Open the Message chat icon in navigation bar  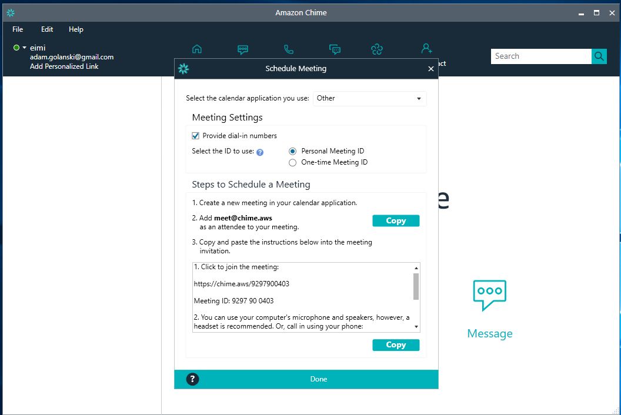click(x=243, y=49)
